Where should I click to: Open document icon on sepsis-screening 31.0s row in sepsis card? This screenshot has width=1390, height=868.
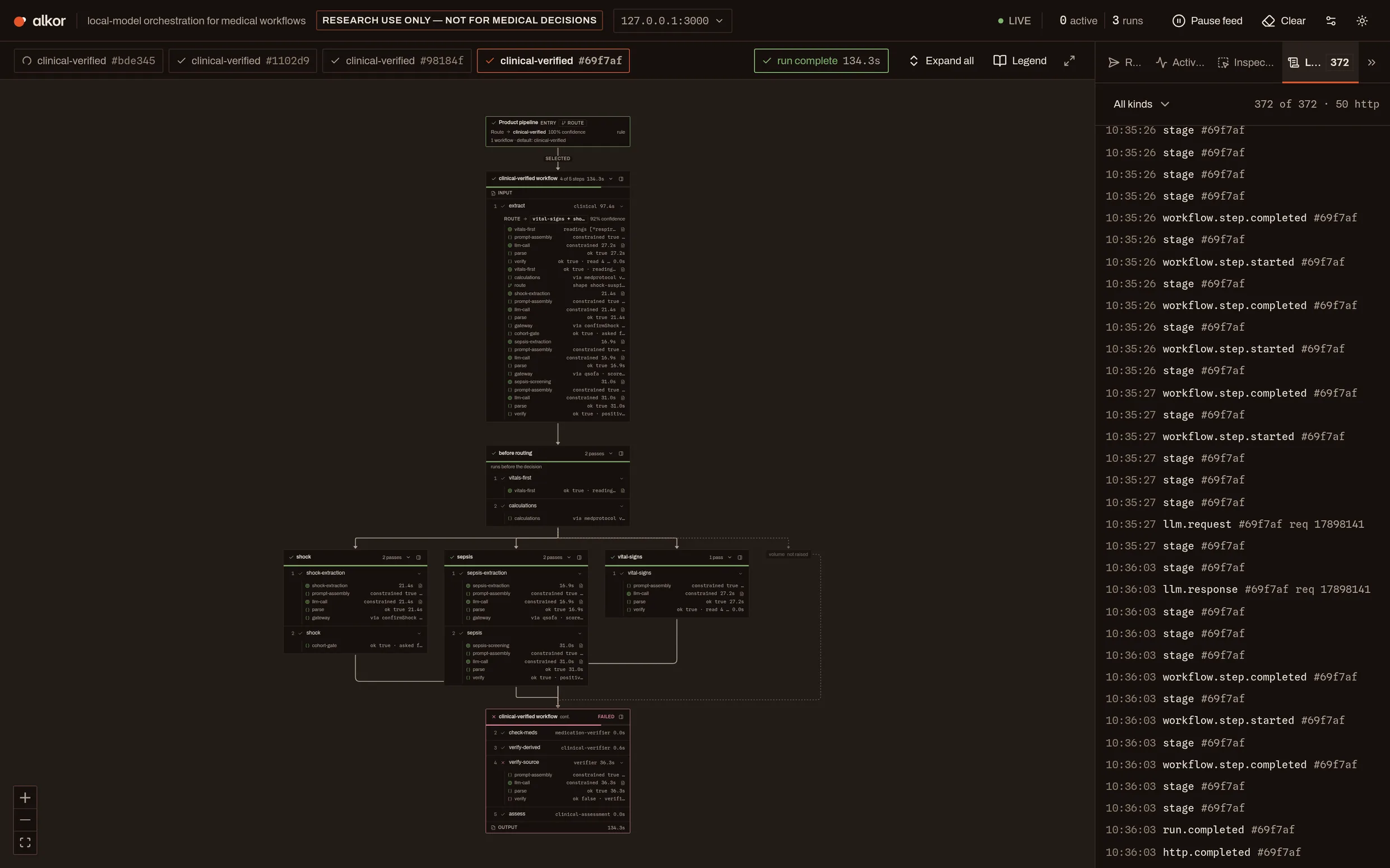click(x=581, y=645)
